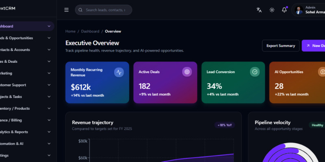325x162 pixels.
Task: Click the Monthly Recurring Revenue pulse icon
Action: pos(119,72)
